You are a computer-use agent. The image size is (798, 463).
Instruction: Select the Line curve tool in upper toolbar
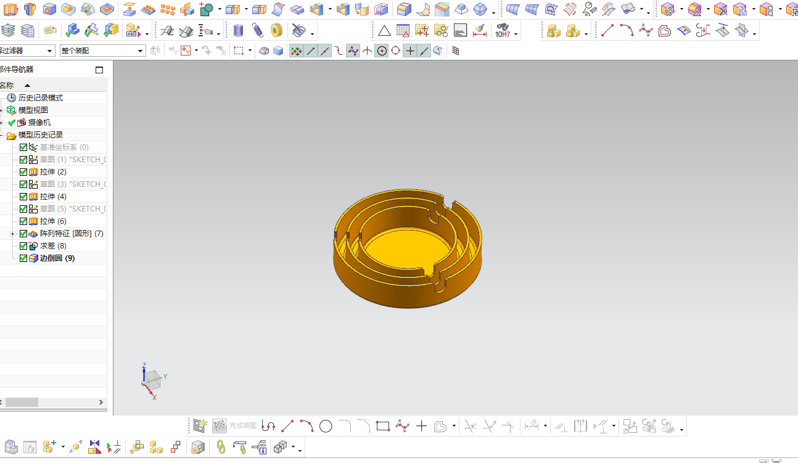click(607, 30)
